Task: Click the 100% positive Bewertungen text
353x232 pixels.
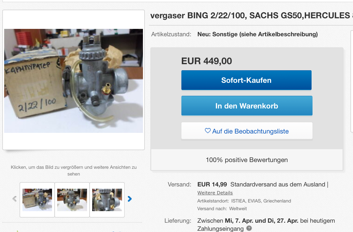Action: point(247,160)
